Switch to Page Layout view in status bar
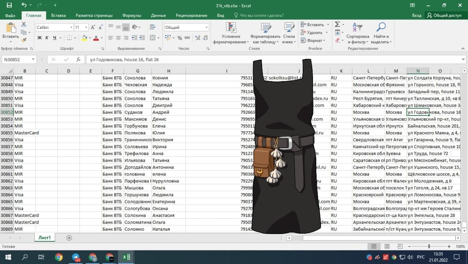468x264 pixels. 387,246
